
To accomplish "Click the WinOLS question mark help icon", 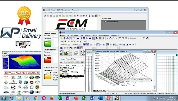I will click(x=144, y=38).
